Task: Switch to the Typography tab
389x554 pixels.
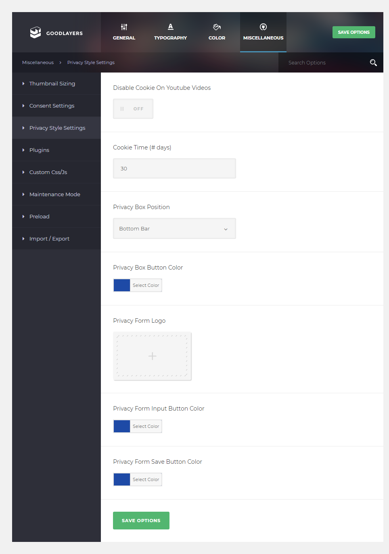Action: (x=170, y=32)
